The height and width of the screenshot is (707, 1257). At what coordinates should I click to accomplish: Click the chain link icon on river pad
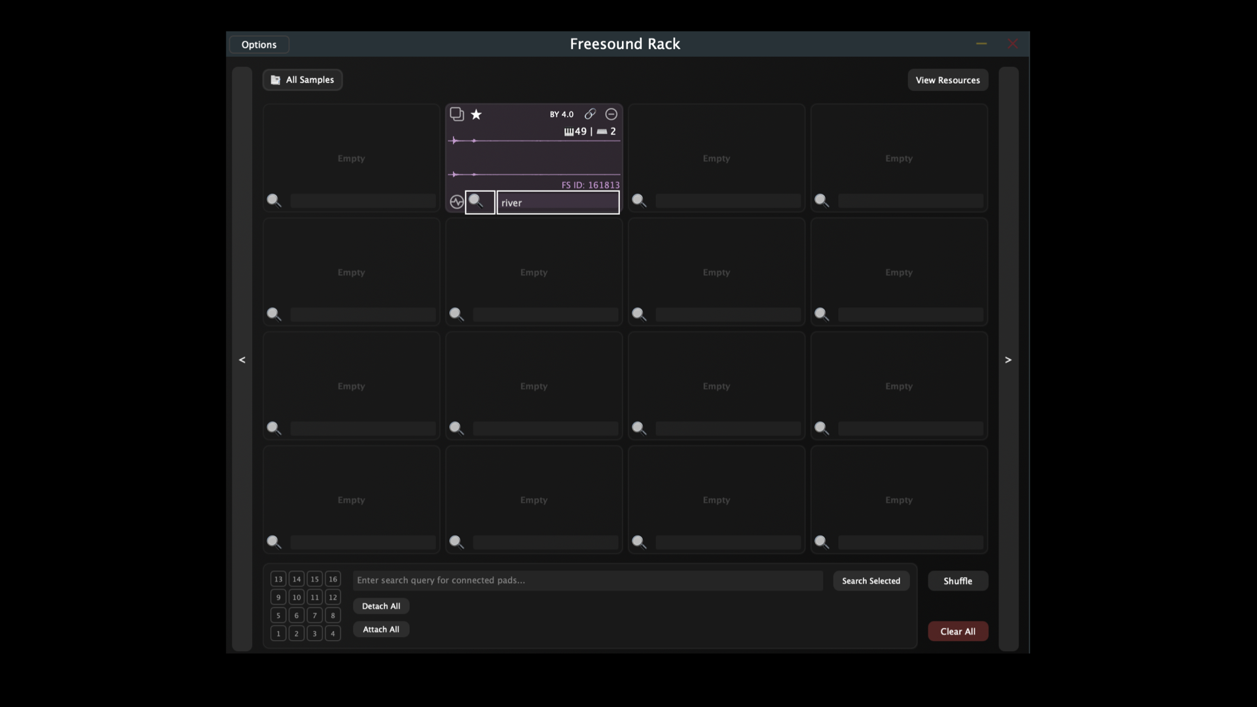click(x=590, y=115)
